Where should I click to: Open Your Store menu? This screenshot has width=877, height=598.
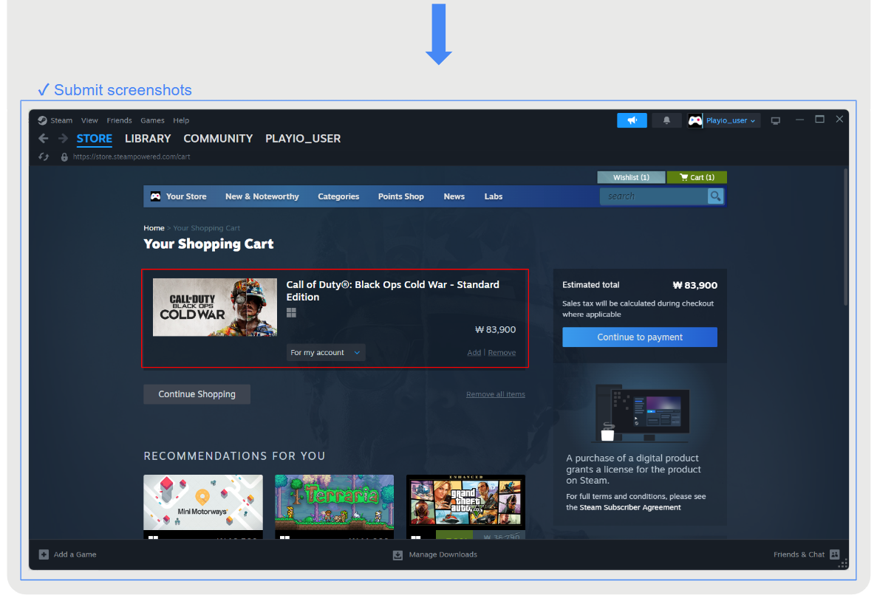[186, 196]
